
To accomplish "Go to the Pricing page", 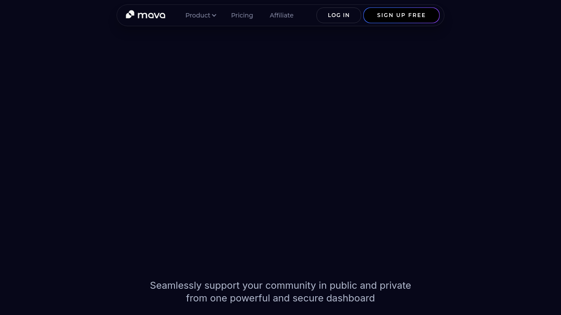I will point(242,15).
